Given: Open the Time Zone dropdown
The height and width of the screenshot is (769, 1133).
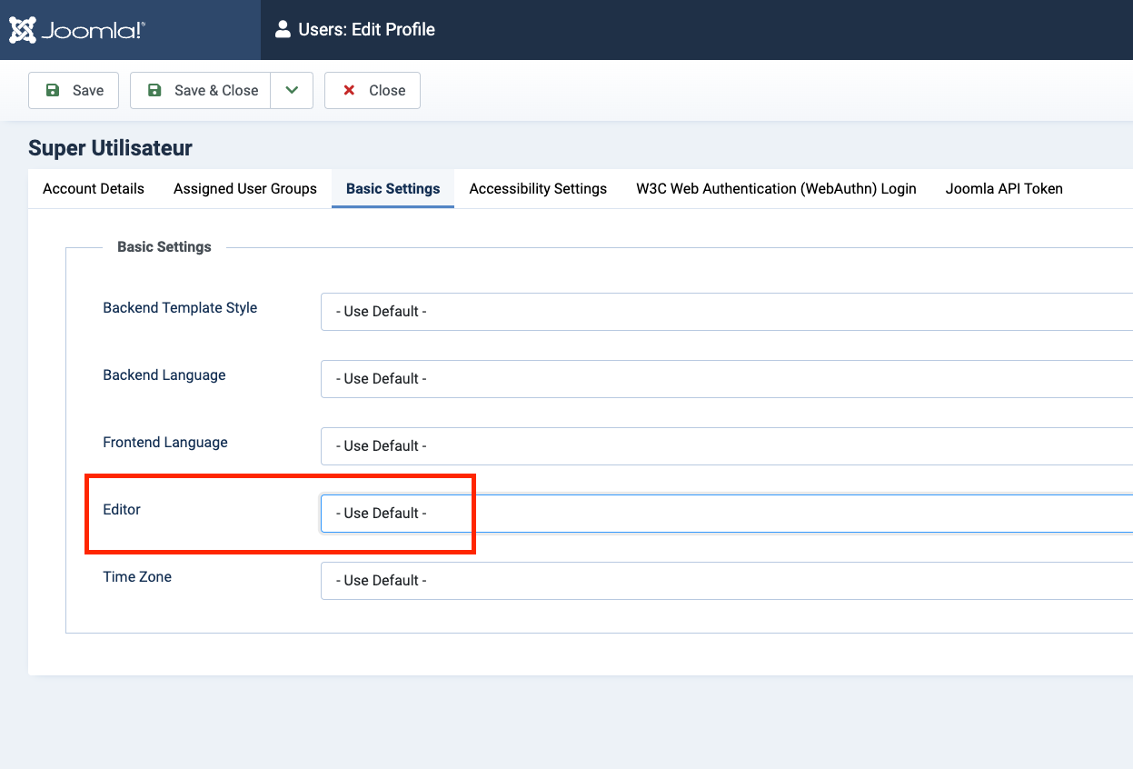Looking at the screenshot, I should tap(725, 581).
